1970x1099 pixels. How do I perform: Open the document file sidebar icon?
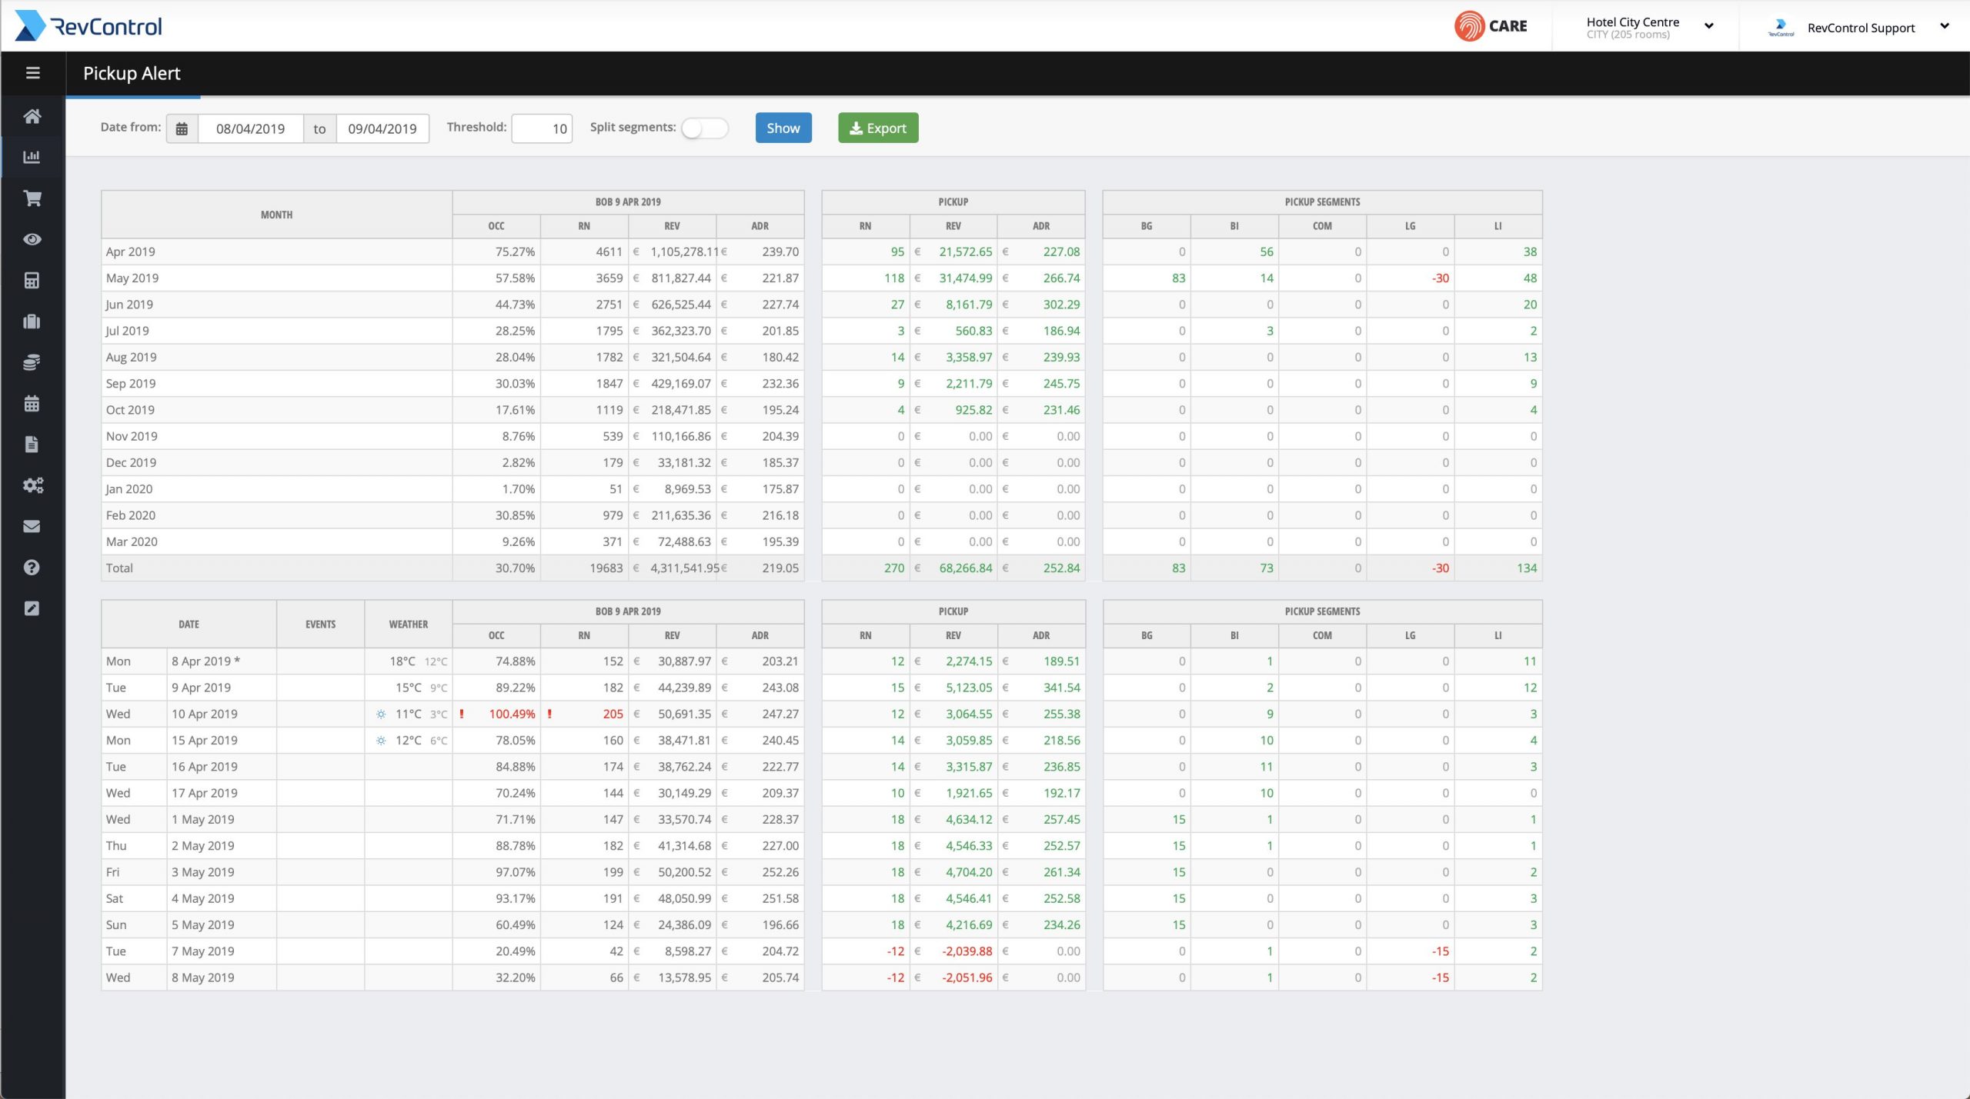pos(32,445)
